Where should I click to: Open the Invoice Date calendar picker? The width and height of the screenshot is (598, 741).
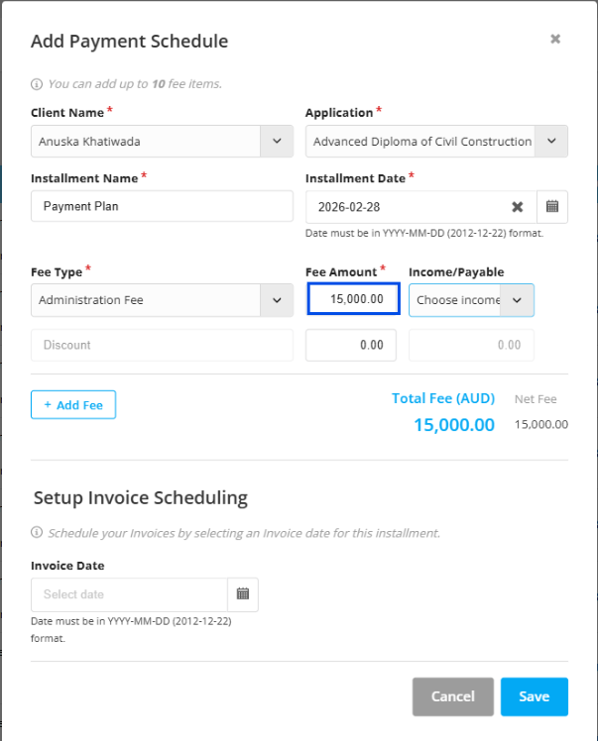tap(242, 594)
